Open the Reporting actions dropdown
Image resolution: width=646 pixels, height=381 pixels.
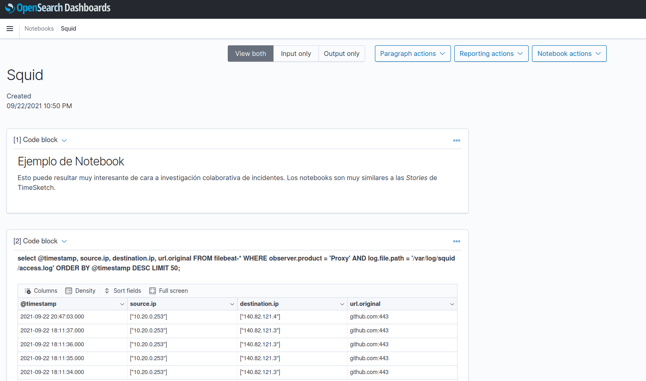point(491,53)
